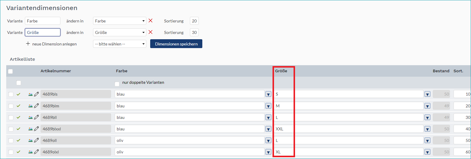Open Farbe dropdown arrow for row 4689blm
The width and height of the screenshot is (471, 159).
pos(268,106)
